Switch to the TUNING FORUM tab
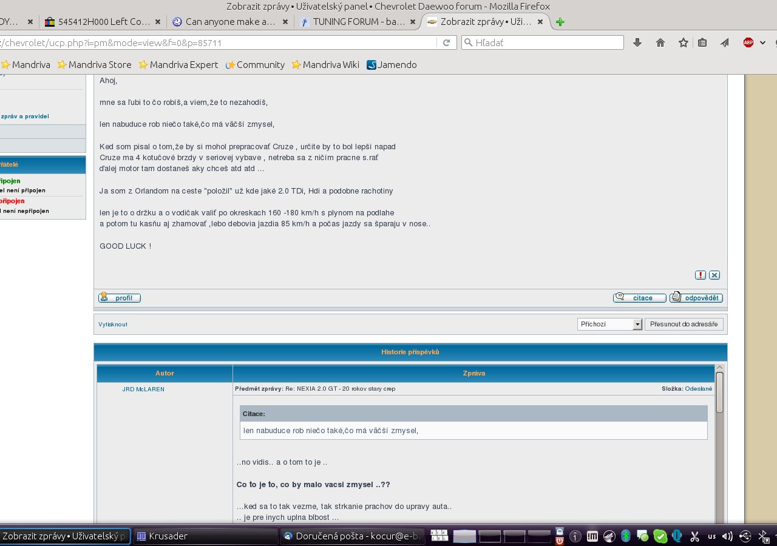 point(354,22)
